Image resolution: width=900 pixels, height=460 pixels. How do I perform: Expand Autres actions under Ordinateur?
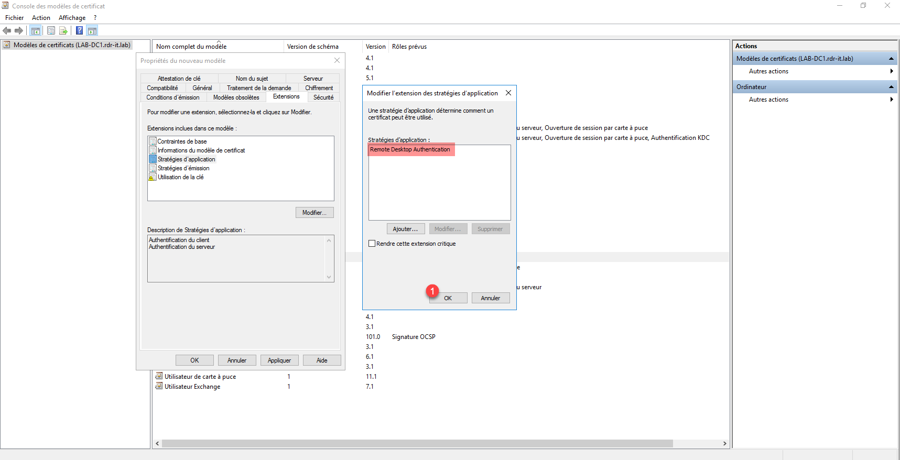[x=891, y=100]
